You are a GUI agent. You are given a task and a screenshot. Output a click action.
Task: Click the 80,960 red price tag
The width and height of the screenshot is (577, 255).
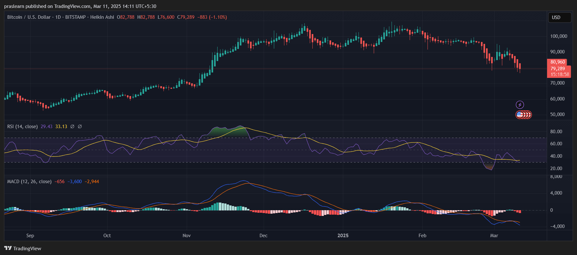(558, 62)
